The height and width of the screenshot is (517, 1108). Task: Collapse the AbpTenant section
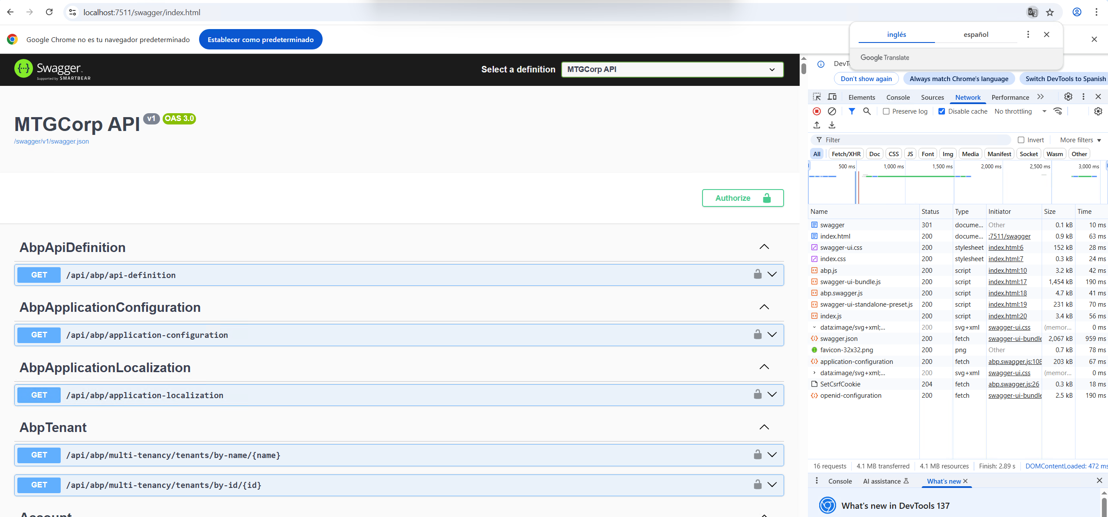[764, 427]
